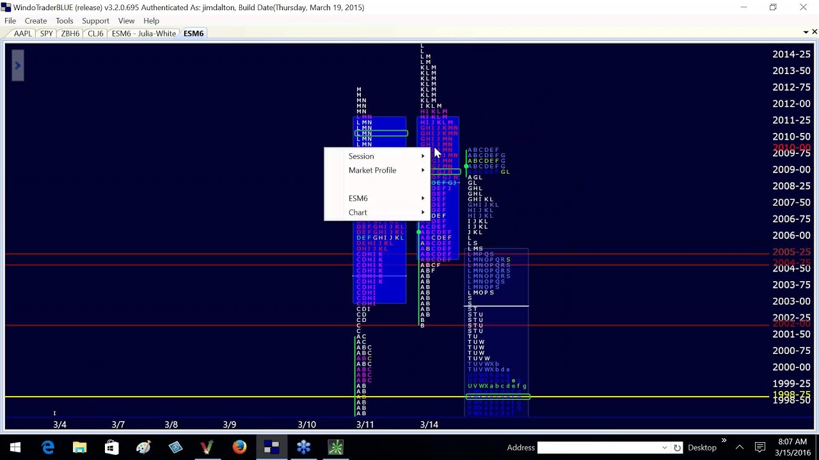Open File Explorer from taskbar

[79, 447]
